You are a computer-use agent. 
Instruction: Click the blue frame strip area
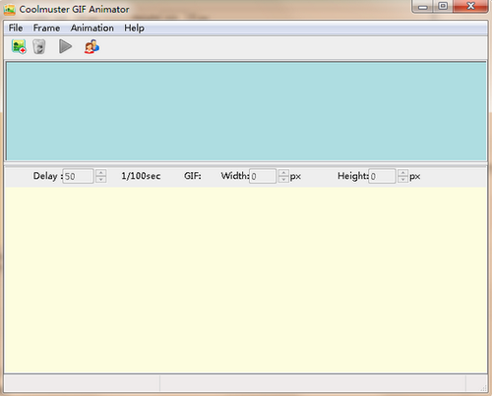pyautogui.click(x=246, y=111)
